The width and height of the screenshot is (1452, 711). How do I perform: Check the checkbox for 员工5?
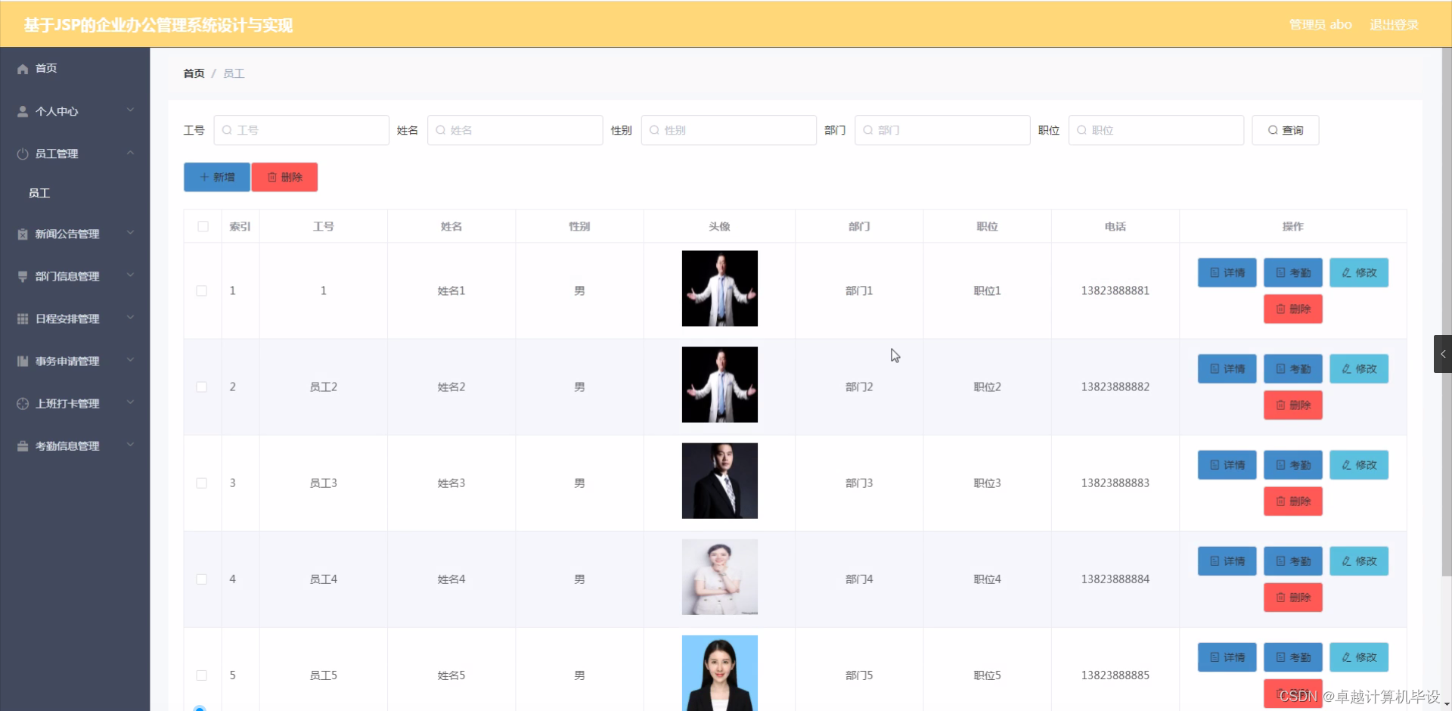click(202, 675)
